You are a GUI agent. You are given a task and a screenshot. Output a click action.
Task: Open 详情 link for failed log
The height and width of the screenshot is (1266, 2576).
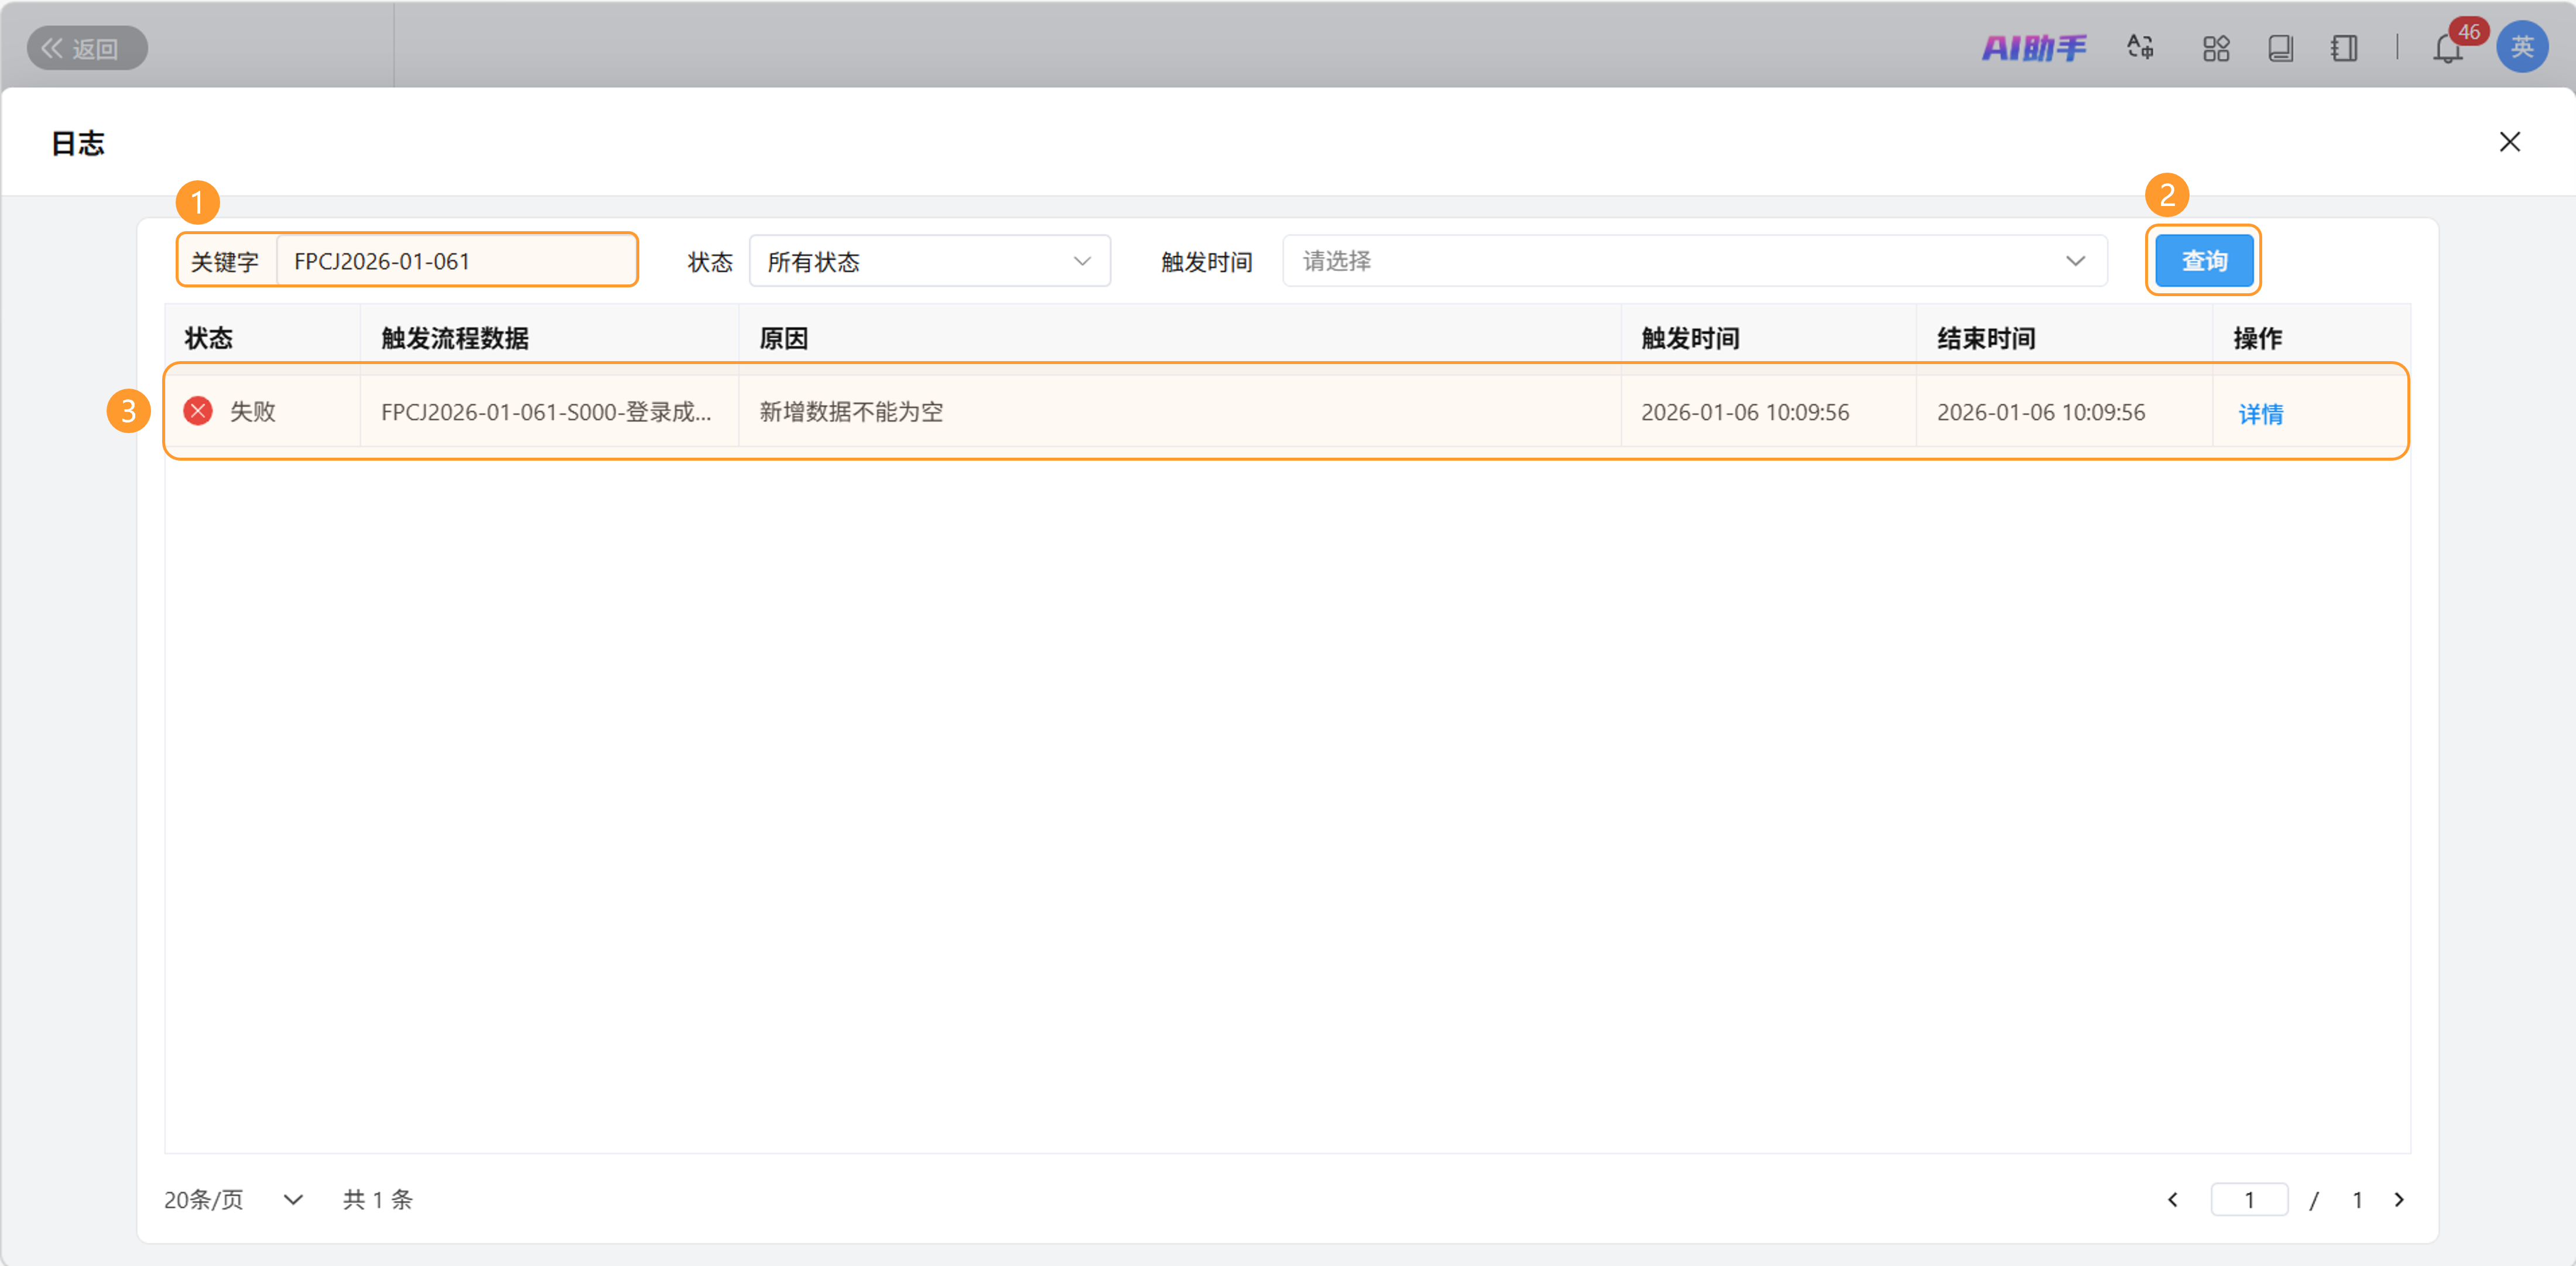point(2260,413)
